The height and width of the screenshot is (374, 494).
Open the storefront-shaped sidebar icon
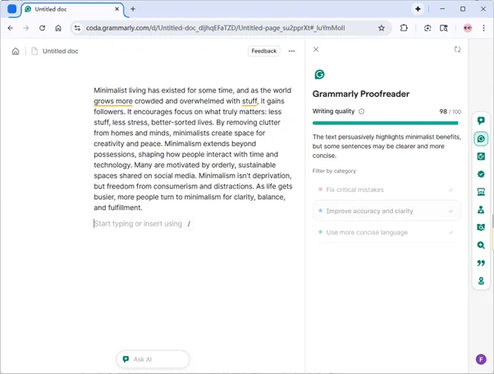coord(481,192)
